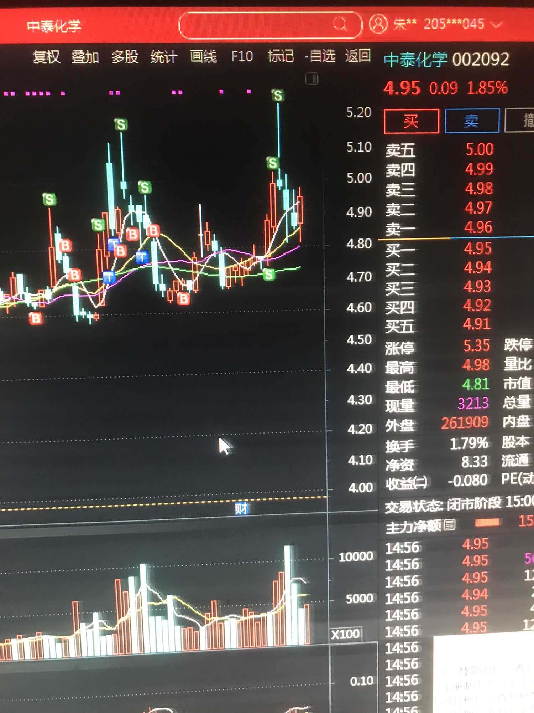Click the 主力净额 detail list icon
This screenshot has width=534, height=713.
450,525
